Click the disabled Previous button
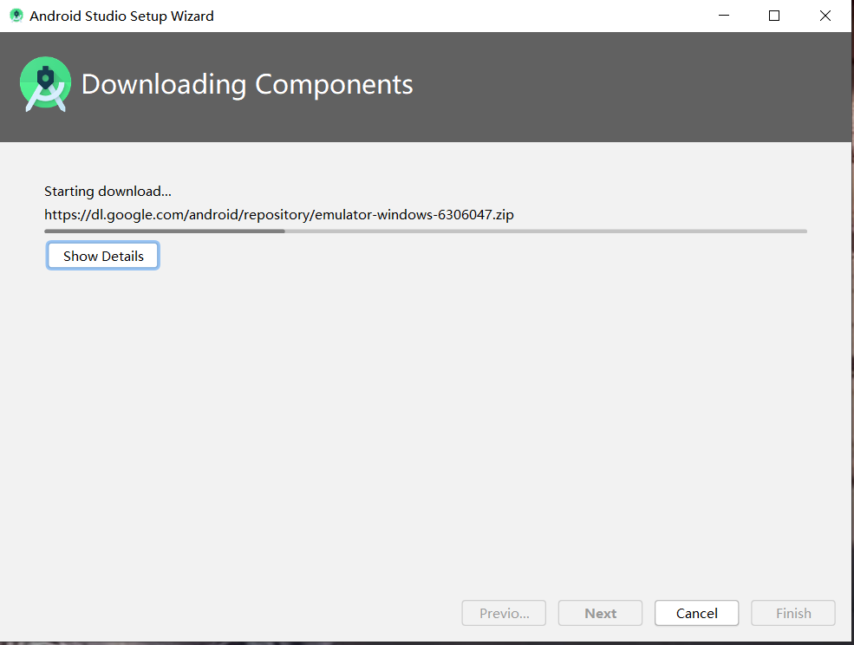Image resolution: width=854 pixels, height=645 pixels. click(504, 613)
